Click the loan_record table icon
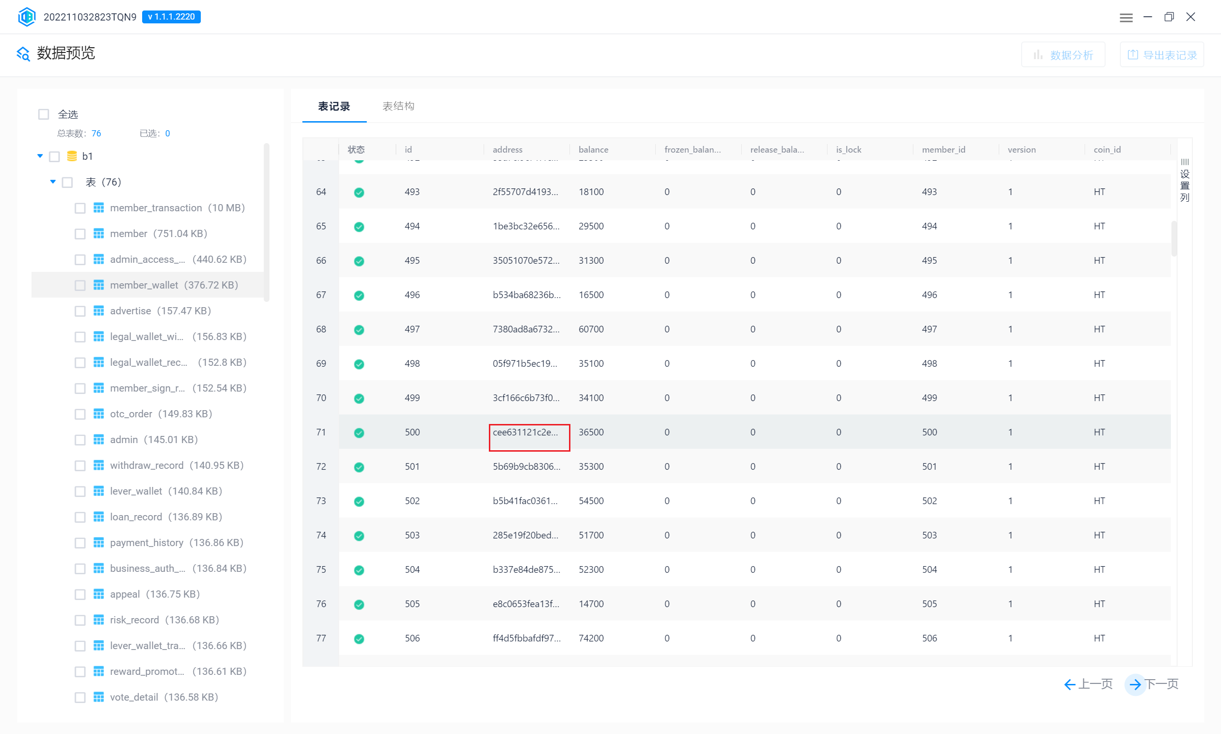 coord(99,517)
